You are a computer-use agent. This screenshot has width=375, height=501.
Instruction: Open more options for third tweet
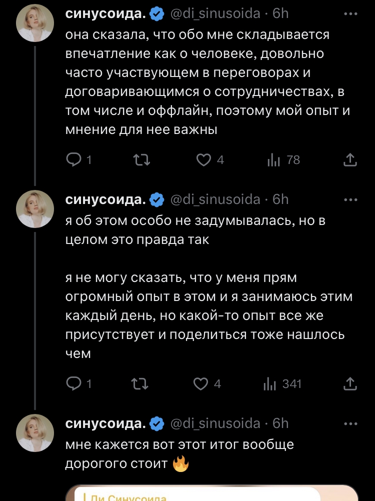351,423
